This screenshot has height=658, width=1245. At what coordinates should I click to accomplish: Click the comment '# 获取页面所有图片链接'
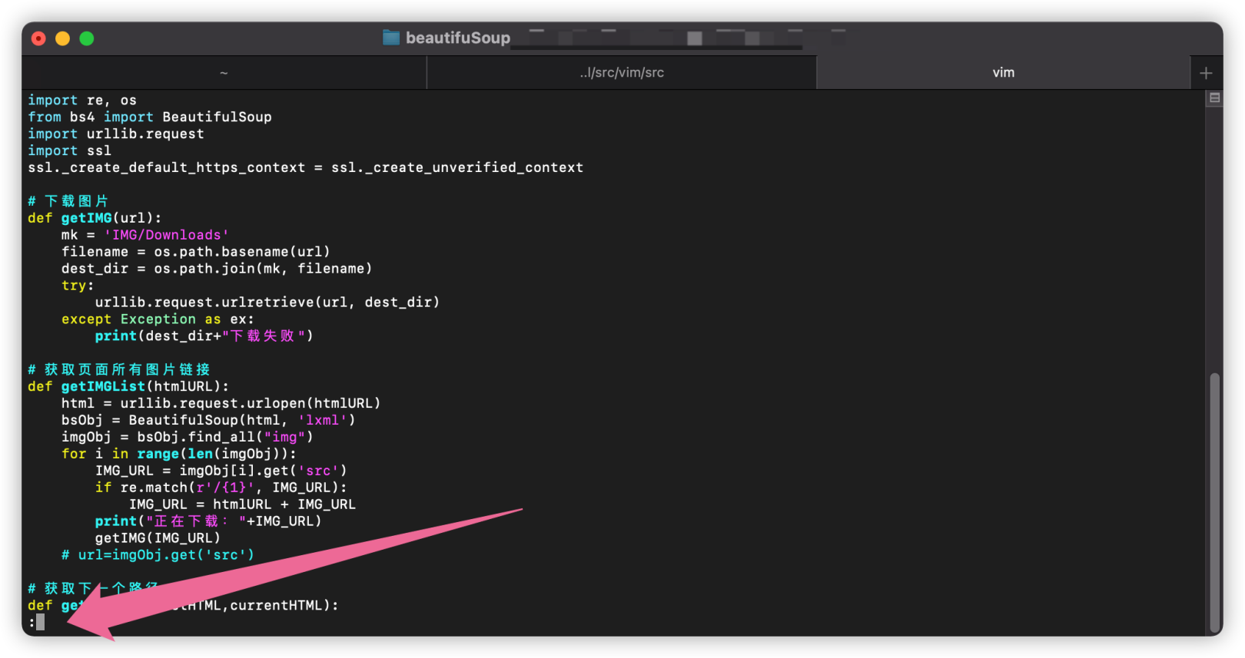(x=119, y=370)
